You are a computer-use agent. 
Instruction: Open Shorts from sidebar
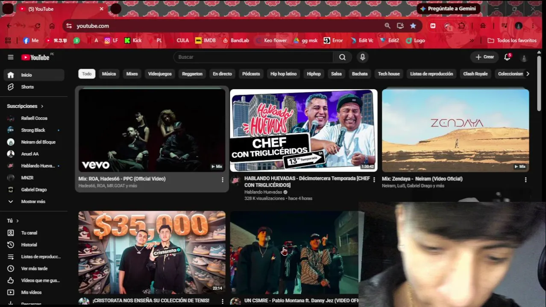(x=34, y=87)
